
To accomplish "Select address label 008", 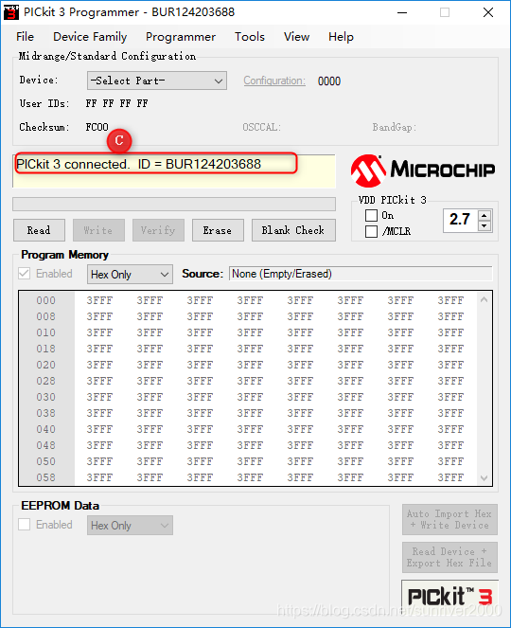I will [46, 316].
